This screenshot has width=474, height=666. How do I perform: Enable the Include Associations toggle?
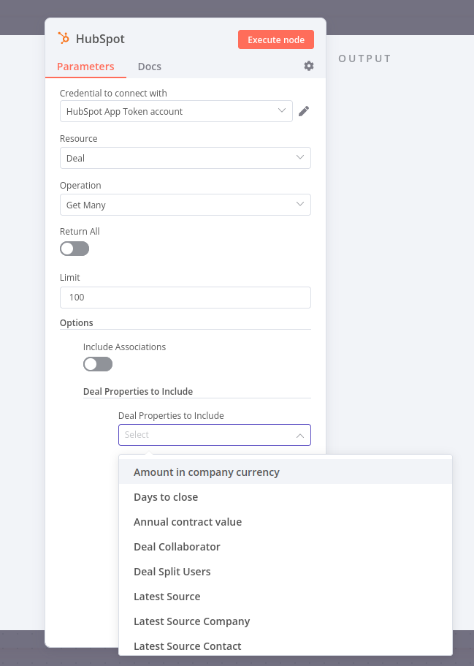click(98, 364)
